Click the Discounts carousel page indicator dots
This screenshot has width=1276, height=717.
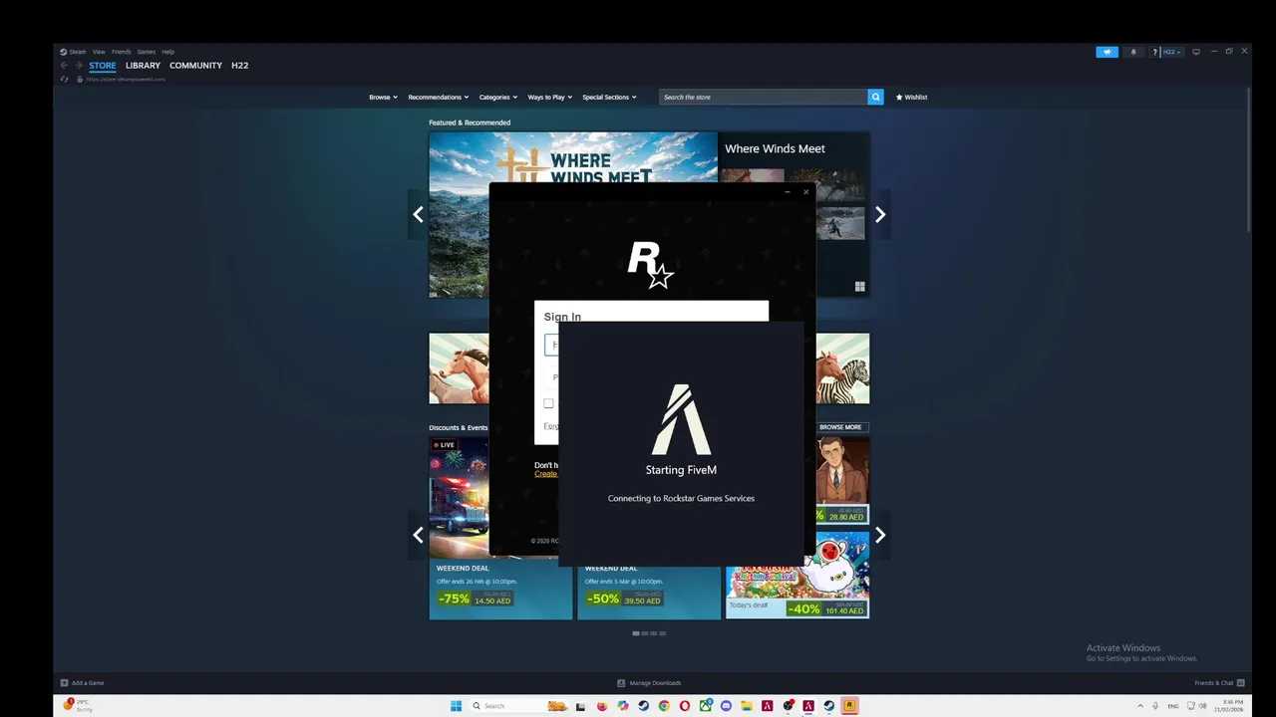tap(649, 633)
